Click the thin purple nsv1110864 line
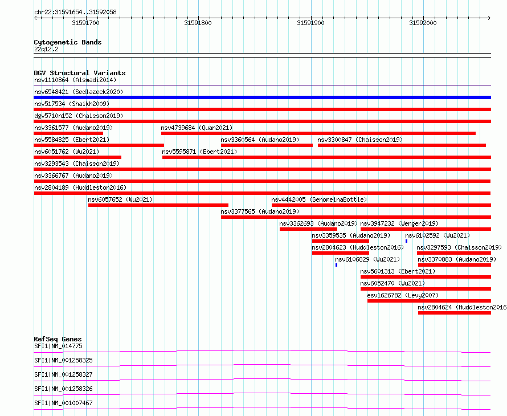 tap(262, 85)
